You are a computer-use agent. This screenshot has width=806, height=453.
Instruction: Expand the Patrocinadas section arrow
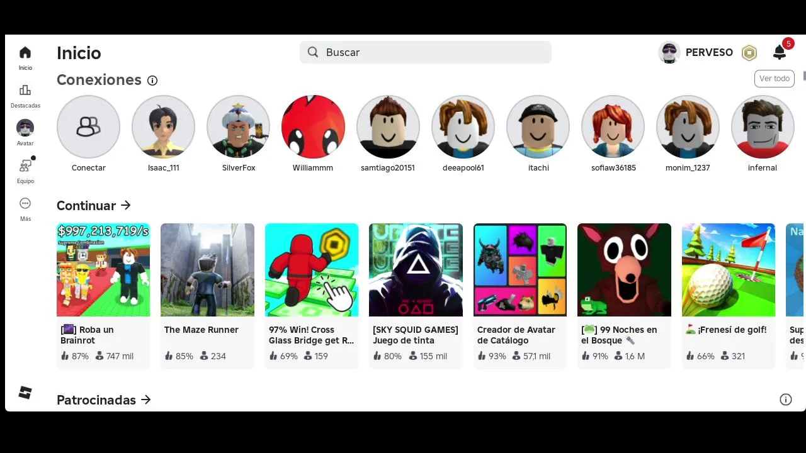click(x=146, y=400)
